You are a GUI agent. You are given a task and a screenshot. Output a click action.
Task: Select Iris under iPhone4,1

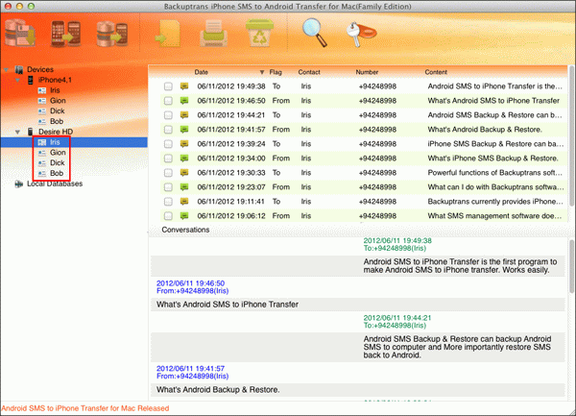coord(55,90)
